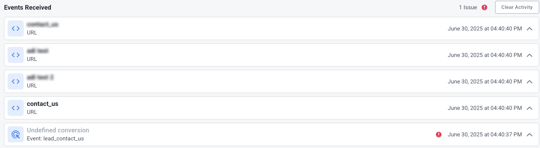Click the code icon of the topmost blurred event
This screenshot has width=540, height=148.
coord(16,28)
